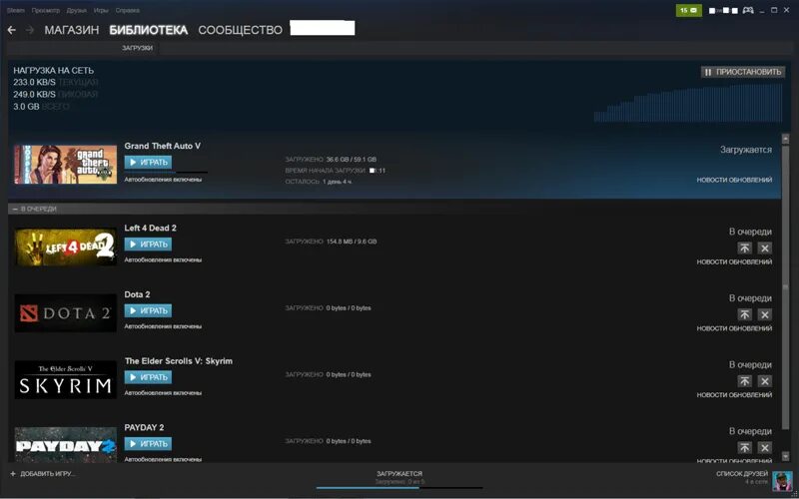Switch to the СООБЩЕСТВО section

pos(240,30)
